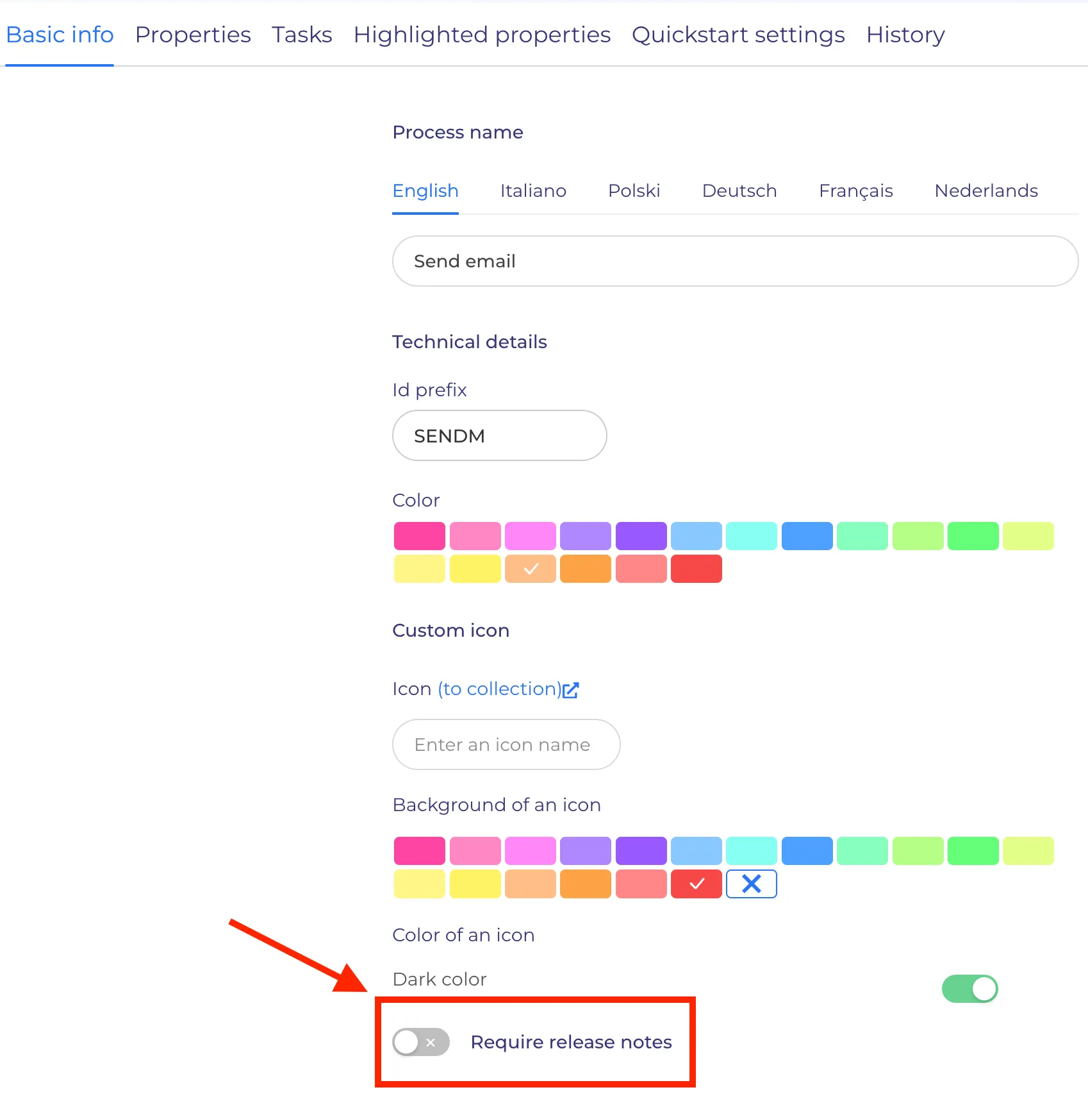1088x1117 pixels.
Task: Go to Highlighted properties tab
Action: tap(482, 35)
